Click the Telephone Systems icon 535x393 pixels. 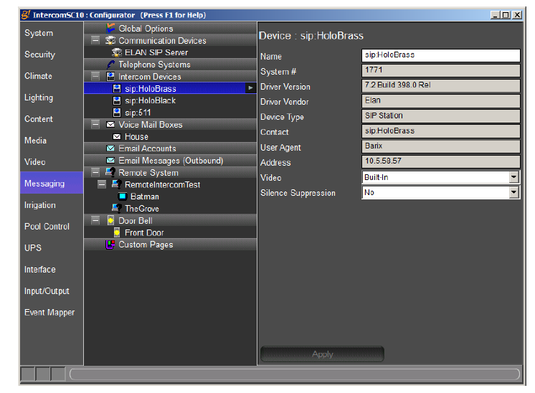pyautogui.click(x=111, y=65)
